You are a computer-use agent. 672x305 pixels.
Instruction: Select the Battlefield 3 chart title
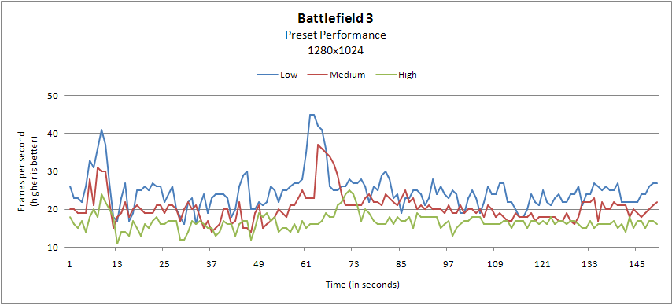336,19
